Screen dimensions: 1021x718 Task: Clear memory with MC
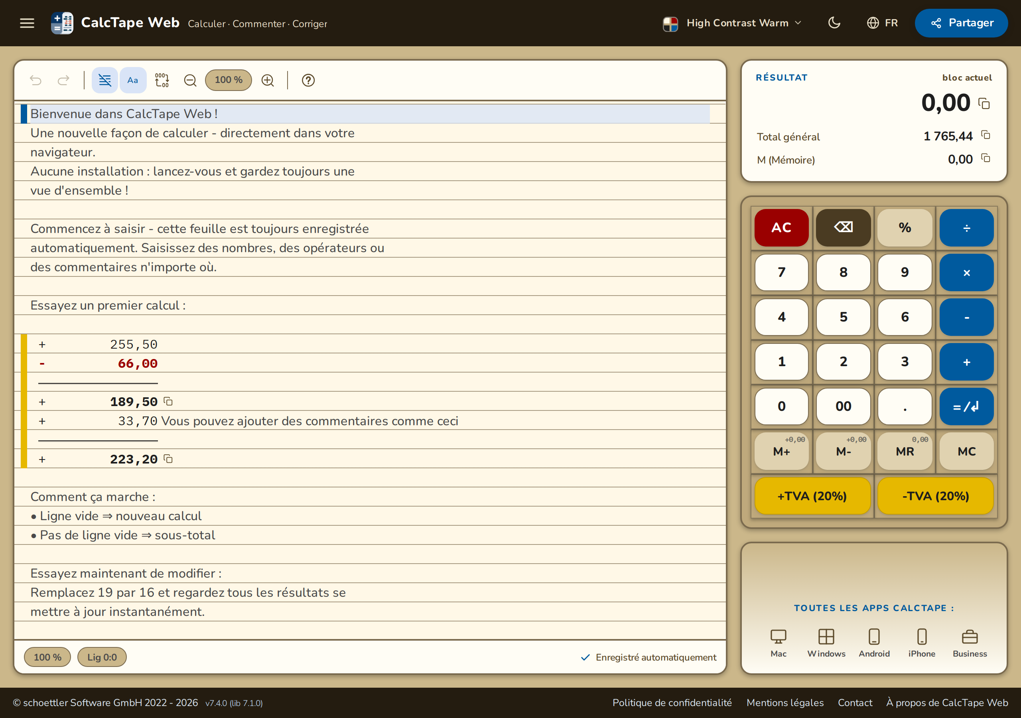[x=966, y=451]
